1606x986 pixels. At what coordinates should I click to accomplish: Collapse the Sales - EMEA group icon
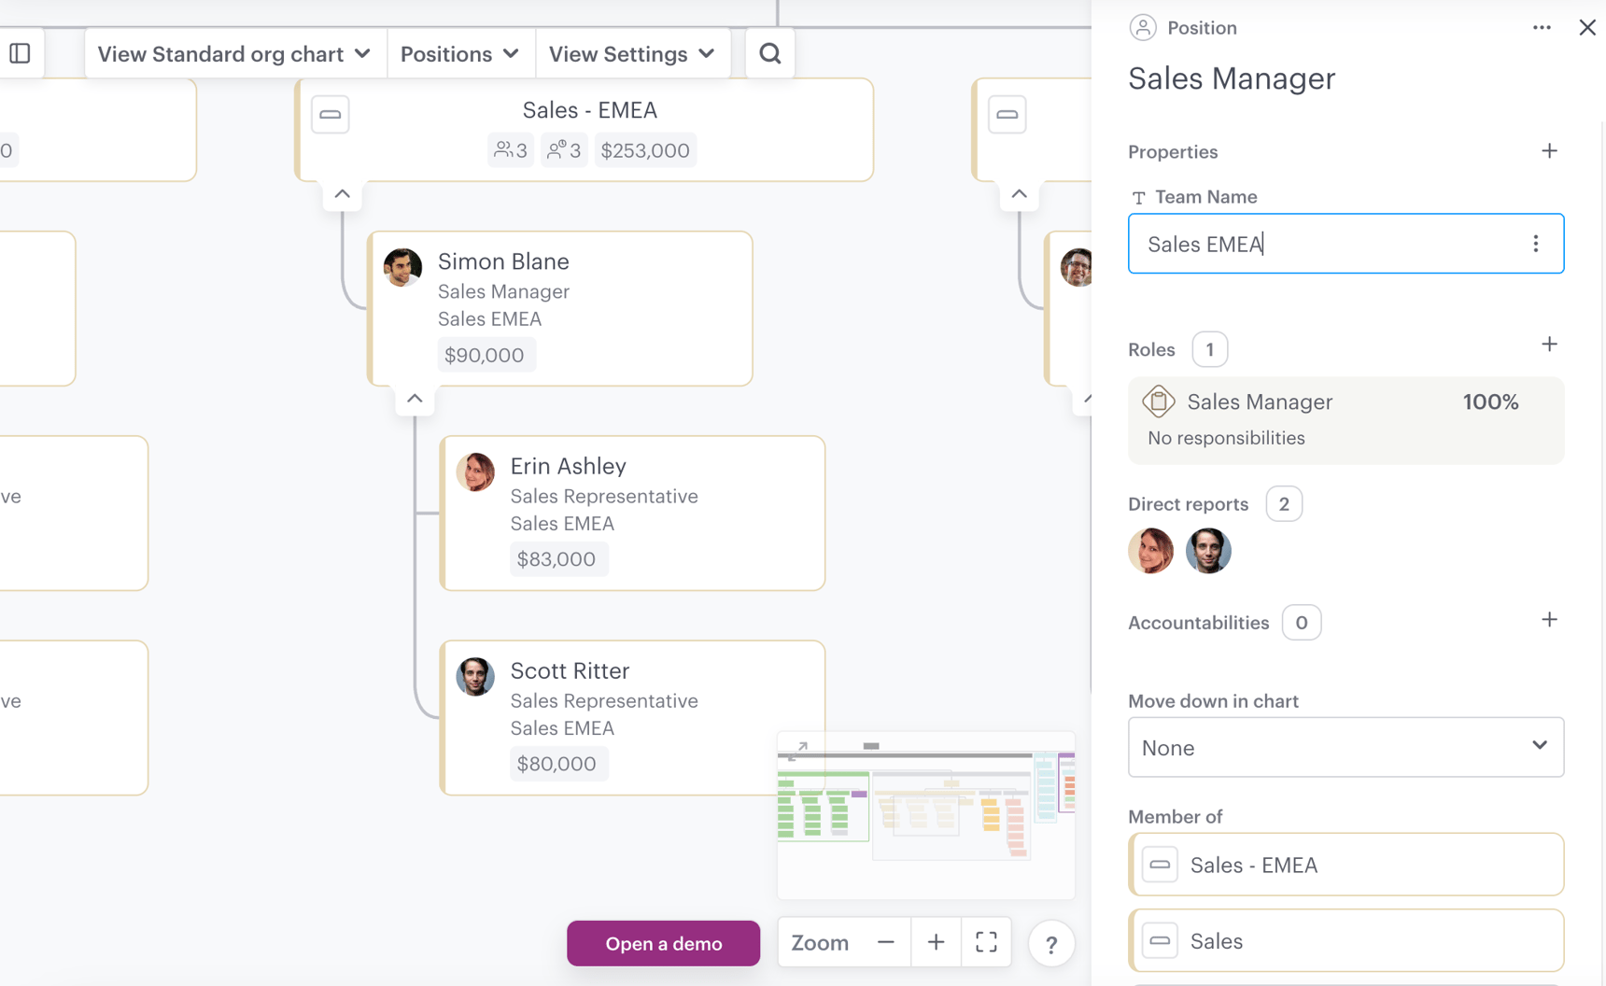pyautogui.click(x=331, y=115)
